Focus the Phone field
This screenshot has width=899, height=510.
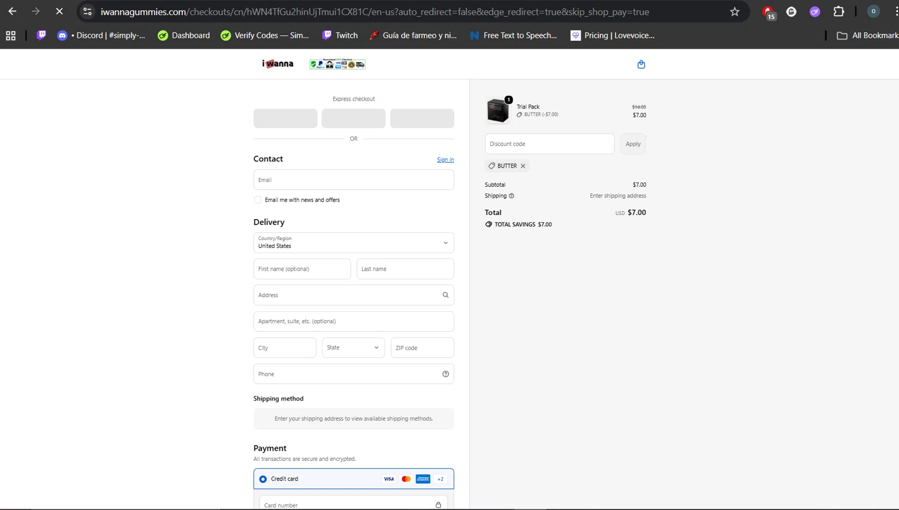click(x=354, y=374)
